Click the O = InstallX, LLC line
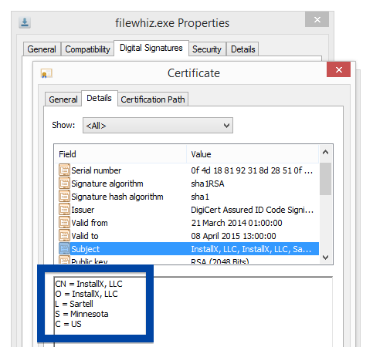373x347 pixels. pyautogui.click(x=86, y=294)
